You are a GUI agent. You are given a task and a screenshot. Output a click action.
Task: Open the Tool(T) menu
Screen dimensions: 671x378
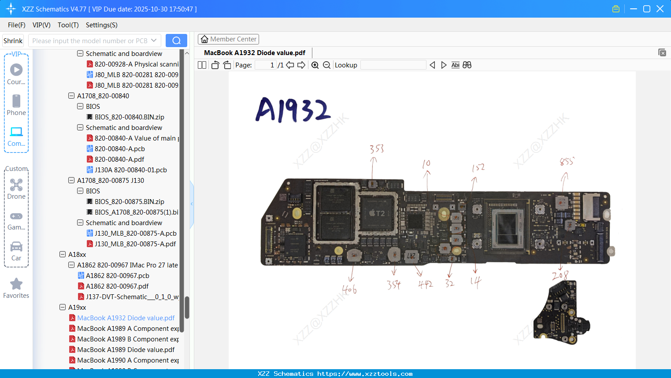[68, 25]
